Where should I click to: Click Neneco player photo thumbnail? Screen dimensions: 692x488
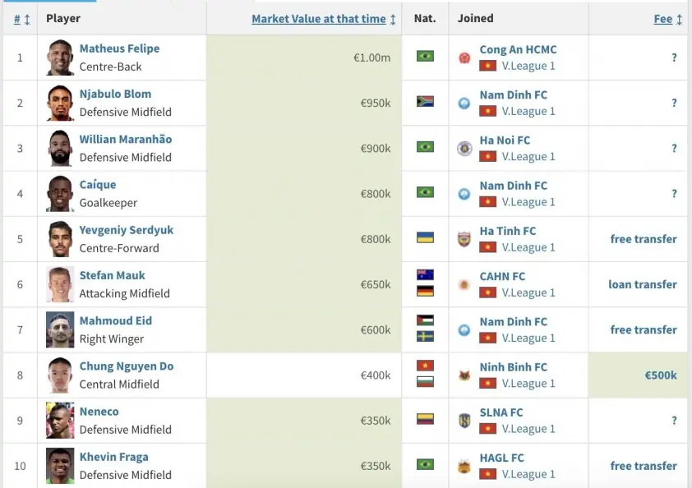point(60,421)
